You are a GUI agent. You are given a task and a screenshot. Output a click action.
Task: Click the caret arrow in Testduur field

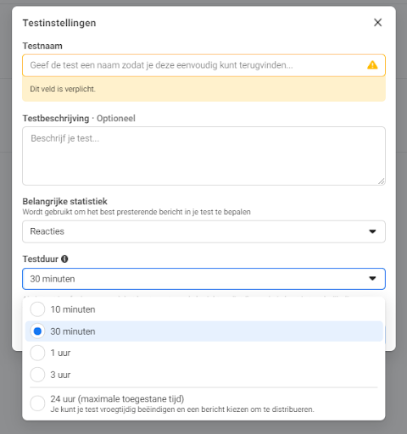pos(372,279)
